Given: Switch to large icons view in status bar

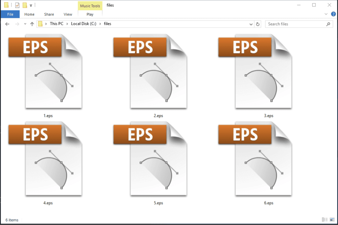Looking at the screenshot, I should (x=332, y=220).
